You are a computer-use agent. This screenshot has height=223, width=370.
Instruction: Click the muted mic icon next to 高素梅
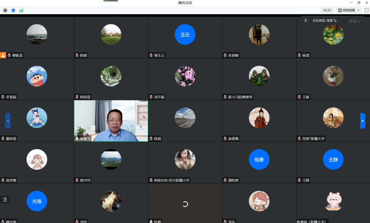(x=225, y=139)
